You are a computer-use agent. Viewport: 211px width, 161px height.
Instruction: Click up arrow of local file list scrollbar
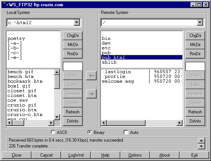coord(57,72)
